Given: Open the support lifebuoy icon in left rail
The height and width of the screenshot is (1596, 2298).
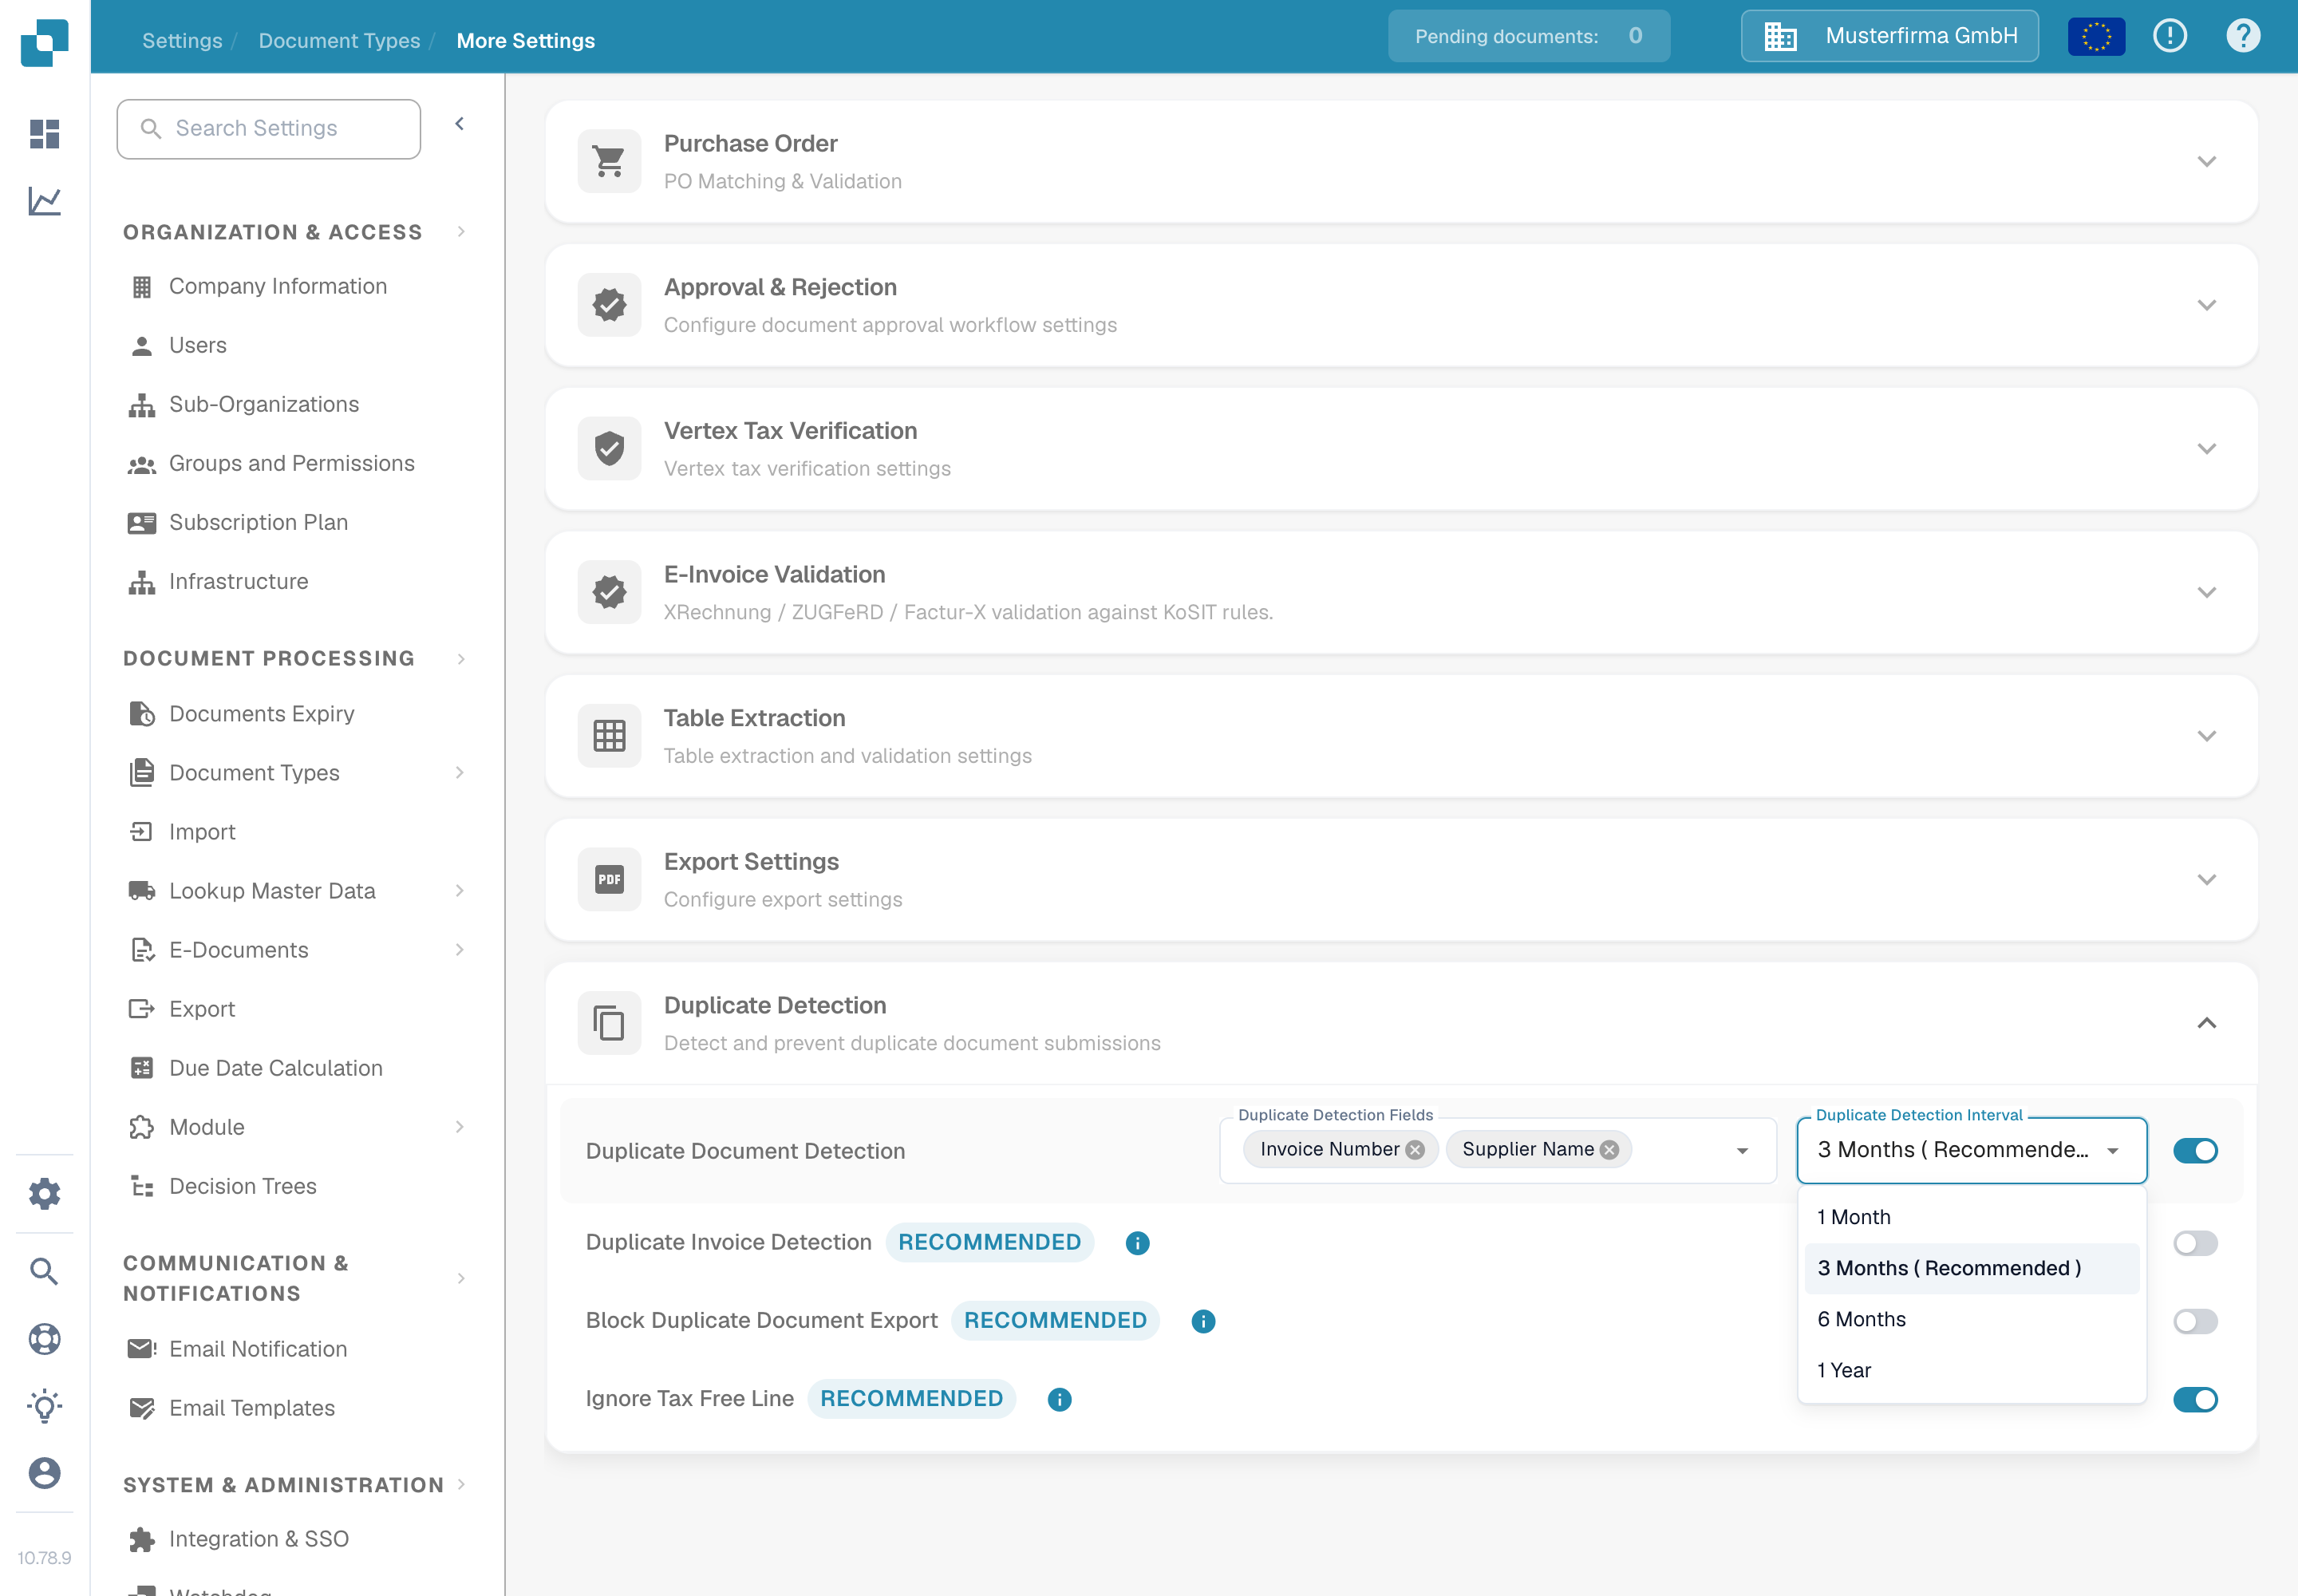Looking at the screenshot, I should click(x=44, y=1339).
